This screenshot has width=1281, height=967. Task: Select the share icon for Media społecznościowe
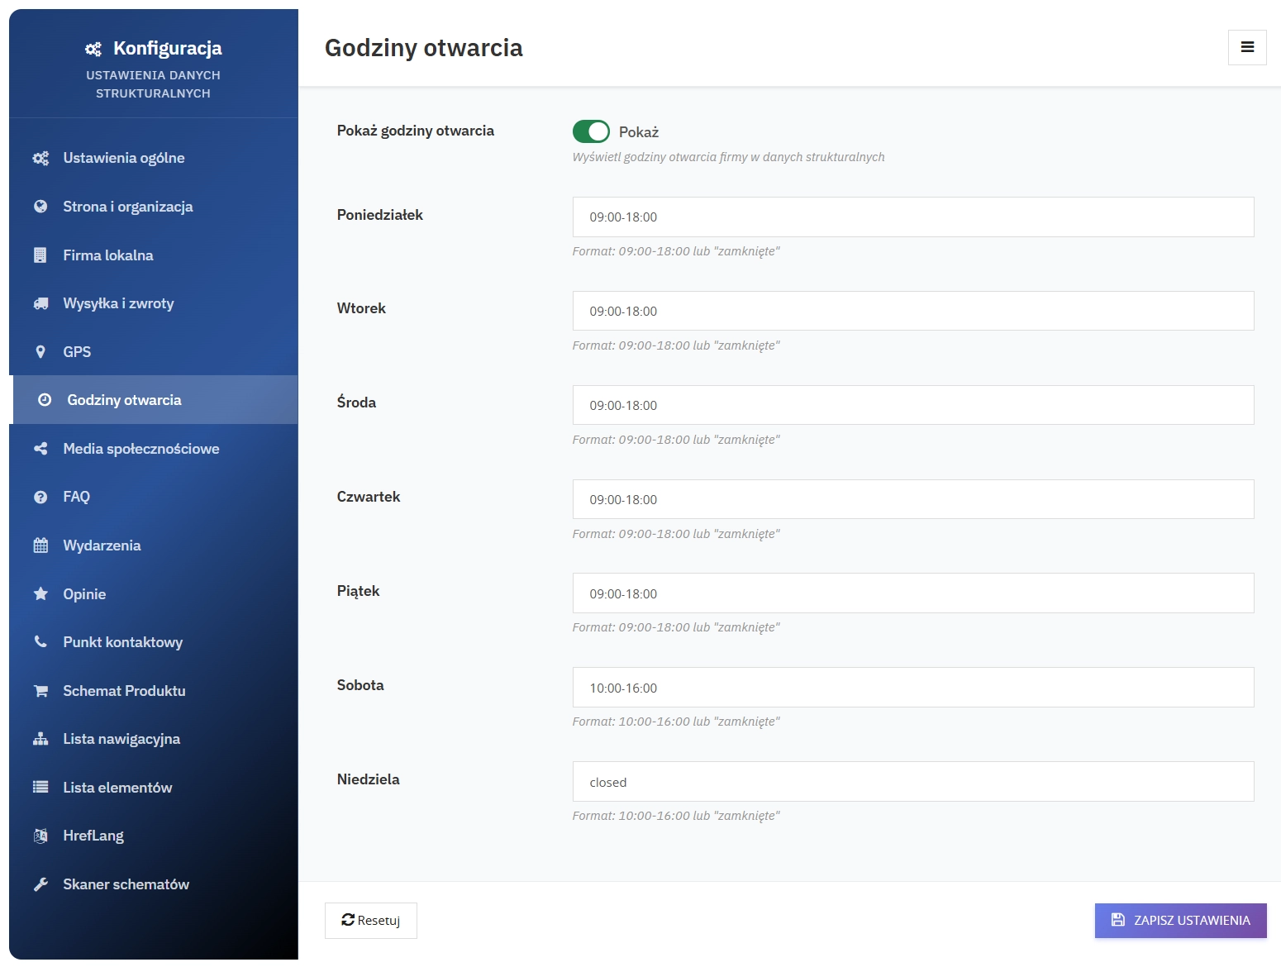click(x=40, y=448)
